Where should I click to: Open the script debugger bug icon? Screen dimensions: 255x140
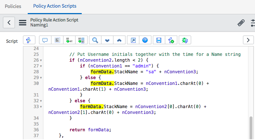(185, 40)
